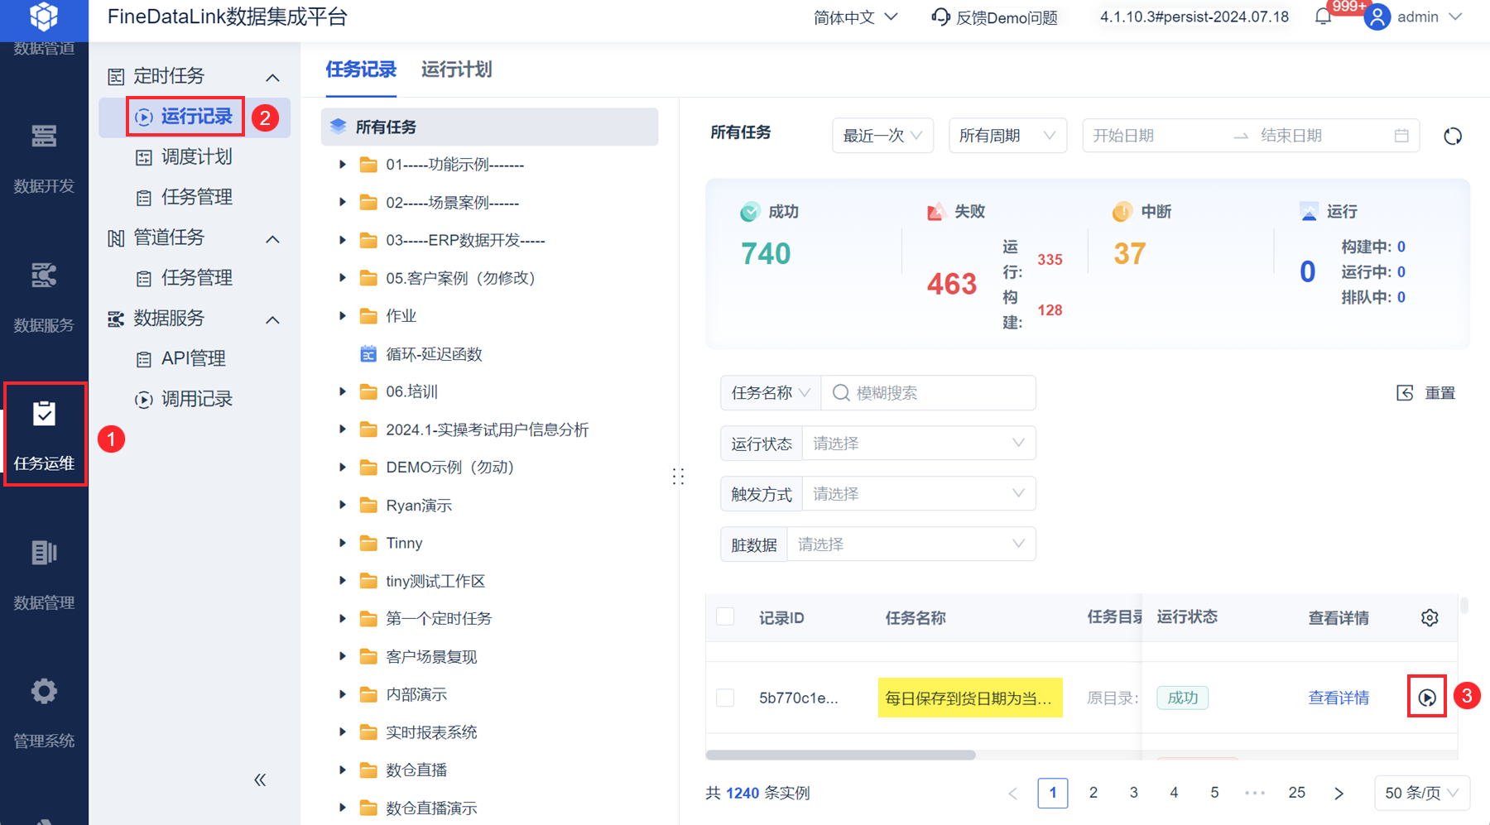
Task: Expand the 02-----场景案例 folder
Action: [x=343, y=203]
